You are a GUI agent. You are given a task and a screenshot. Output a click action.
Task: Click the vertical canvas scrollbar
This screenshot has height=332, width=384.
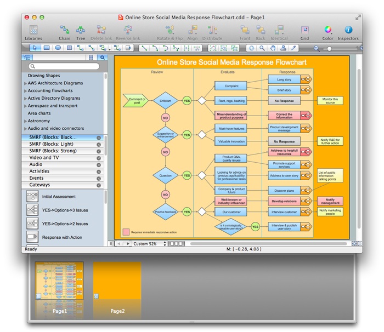[359, 148]
